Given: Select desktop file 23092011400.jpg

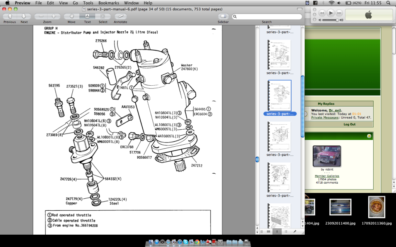Looking at the screenshot, I should pyautogui.click(x=340, y=207).
